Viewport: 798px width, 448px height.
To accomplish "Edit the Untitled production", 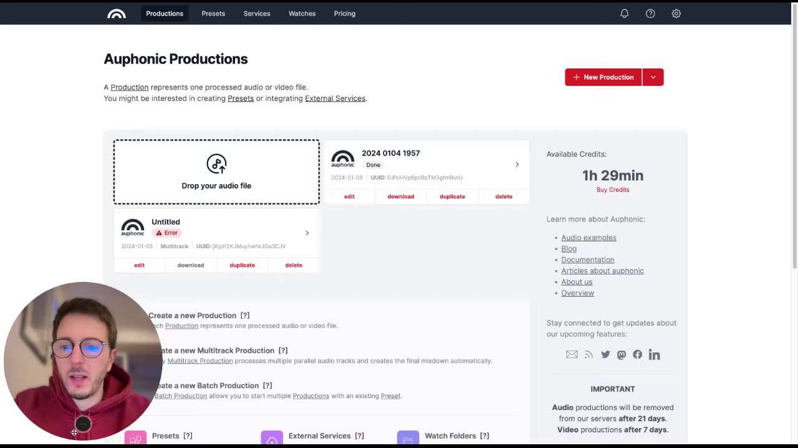I will pos(139,265).
